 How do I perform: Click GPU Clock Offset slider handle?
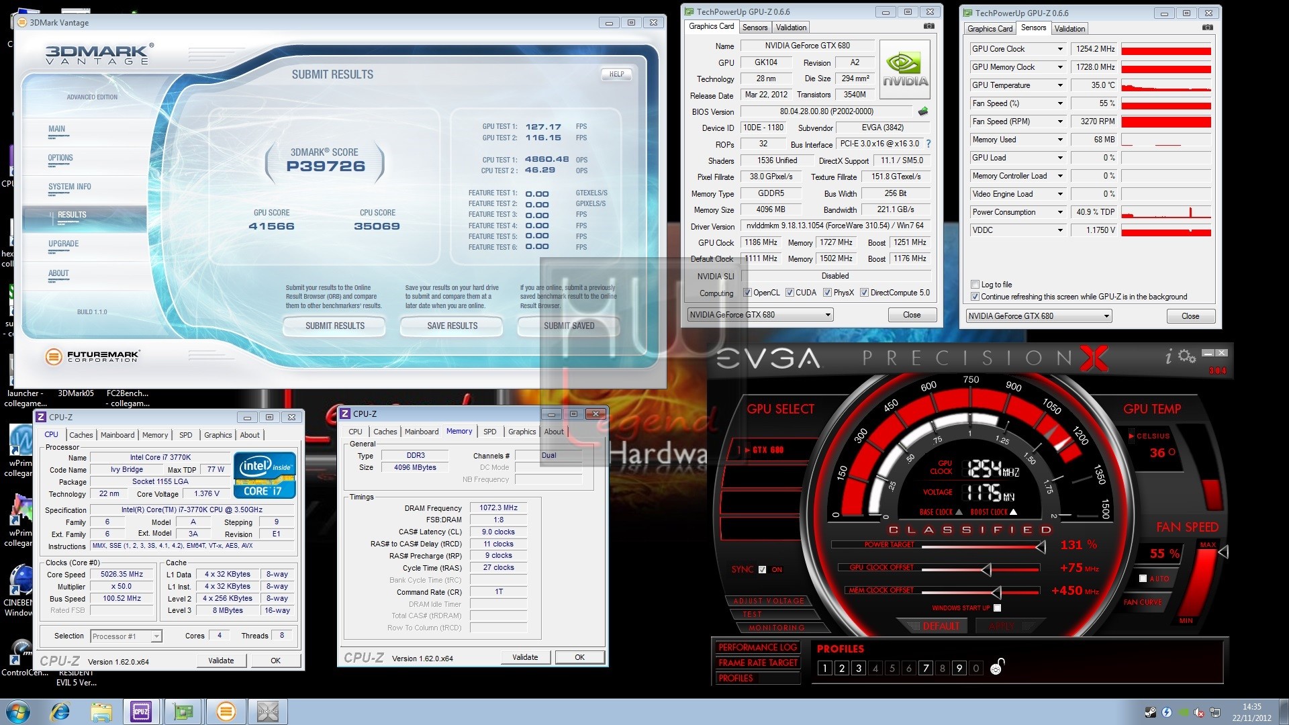[986, 570]
